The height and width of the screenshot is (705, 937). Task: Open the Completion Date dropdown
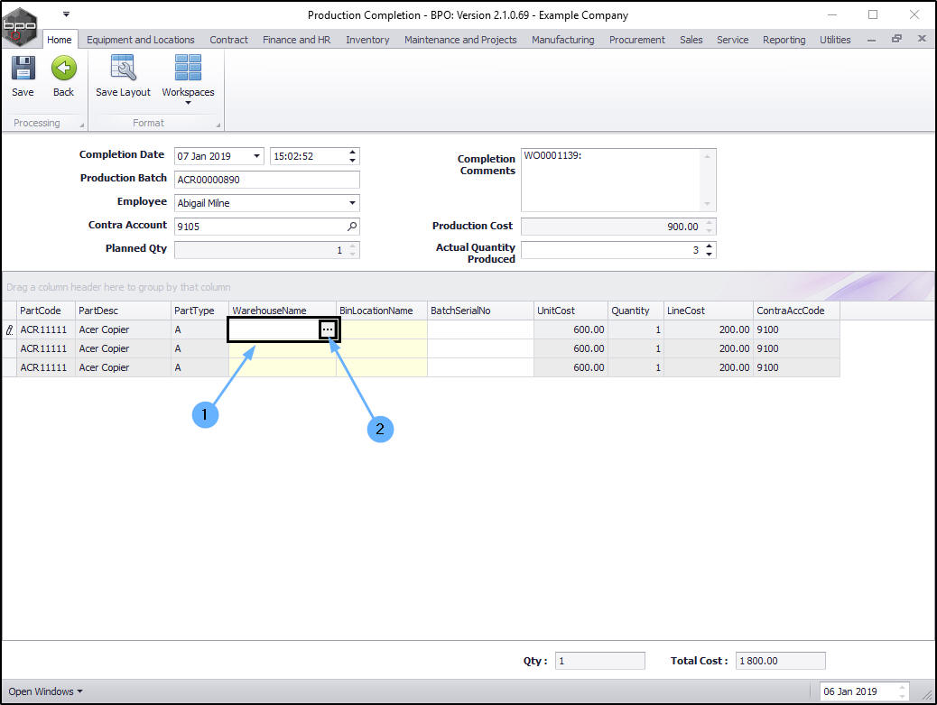256,156
